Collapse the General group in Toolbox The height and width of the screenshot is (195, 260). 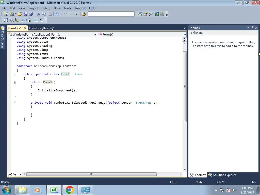click(191, 33)
